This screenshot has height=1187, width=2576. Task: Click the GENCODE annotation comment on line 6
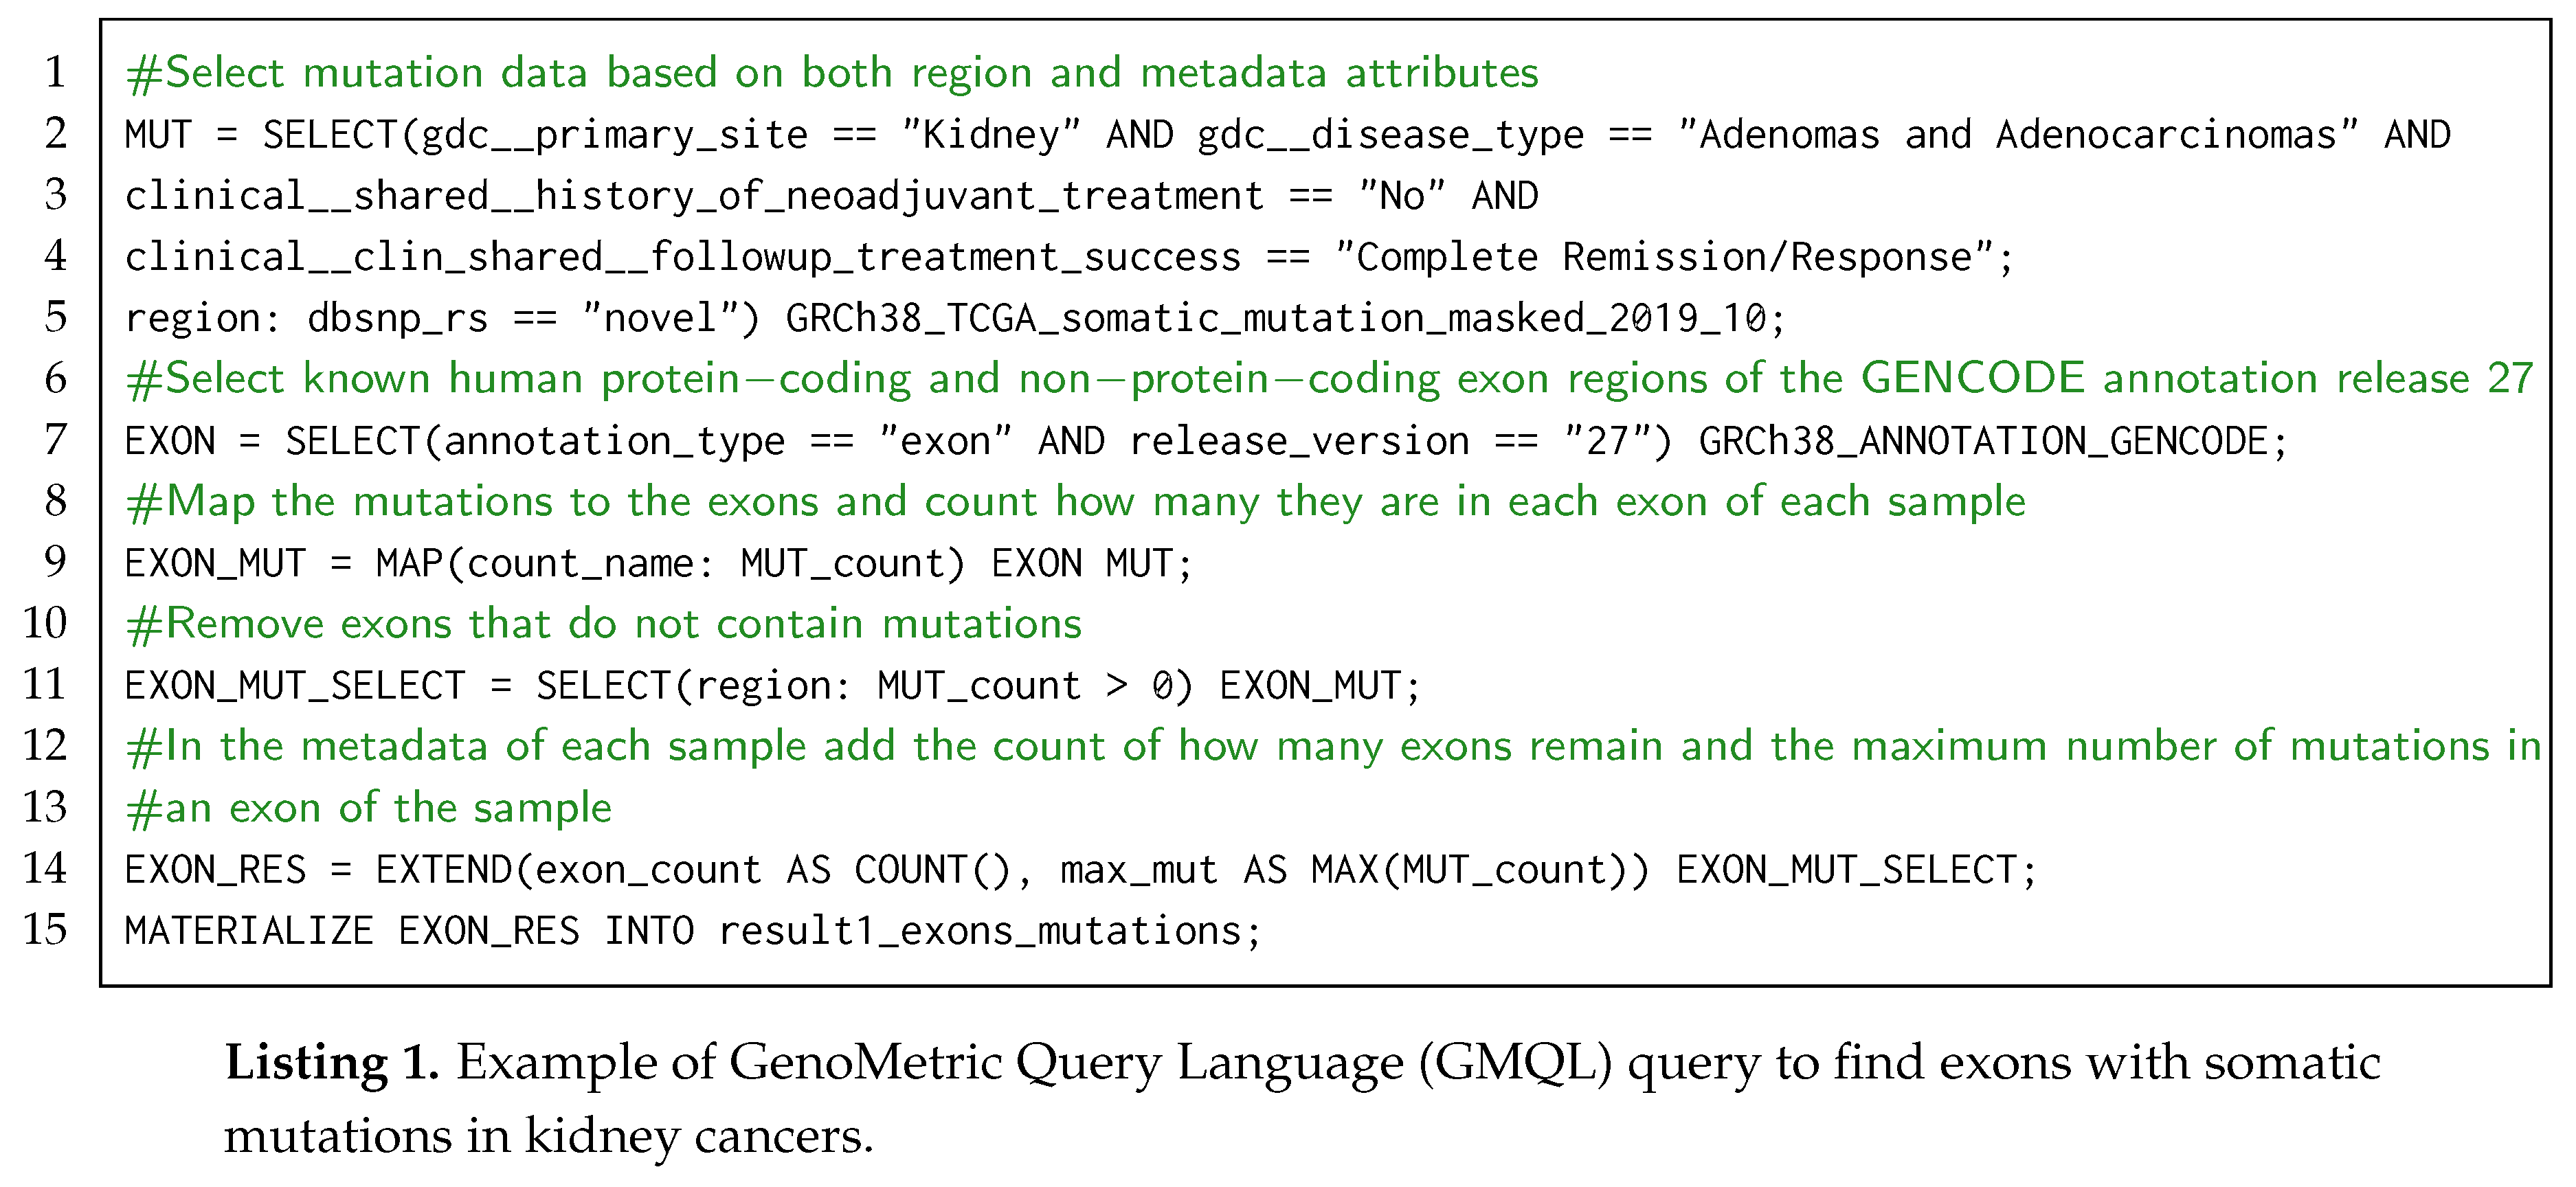click(1329, 379)
